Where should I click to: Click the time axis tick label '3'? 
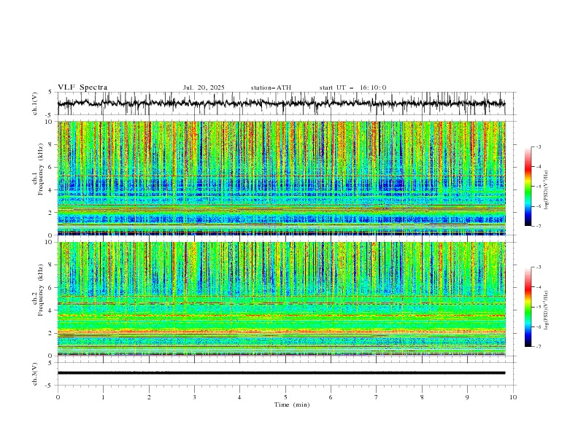click(194, 397)
